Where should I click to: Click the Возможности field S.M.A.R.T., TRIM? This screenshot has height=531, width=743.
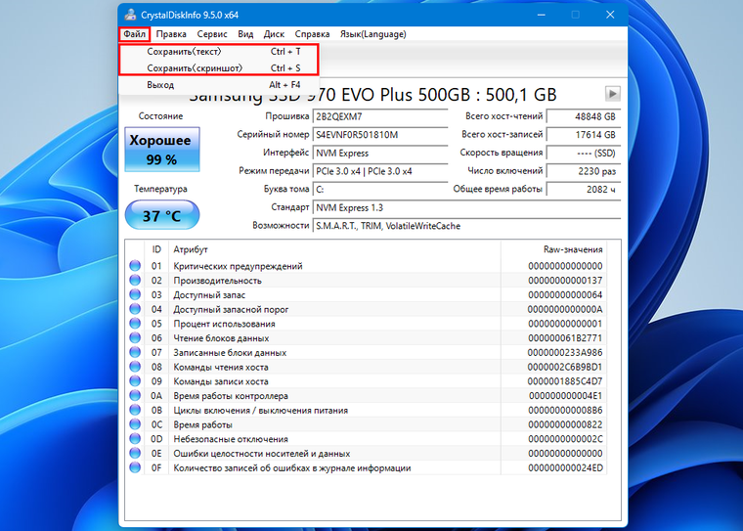point(466,226)
